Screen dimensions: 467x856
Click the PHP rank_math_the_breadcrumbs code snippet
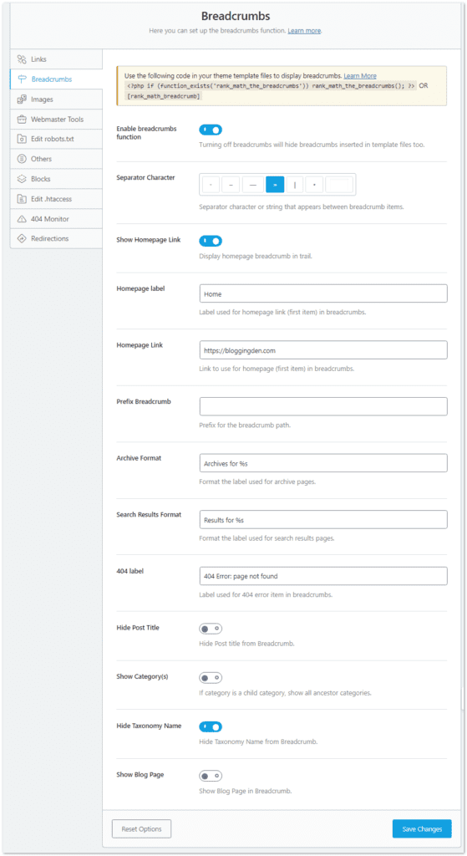(x=271, y=86)
